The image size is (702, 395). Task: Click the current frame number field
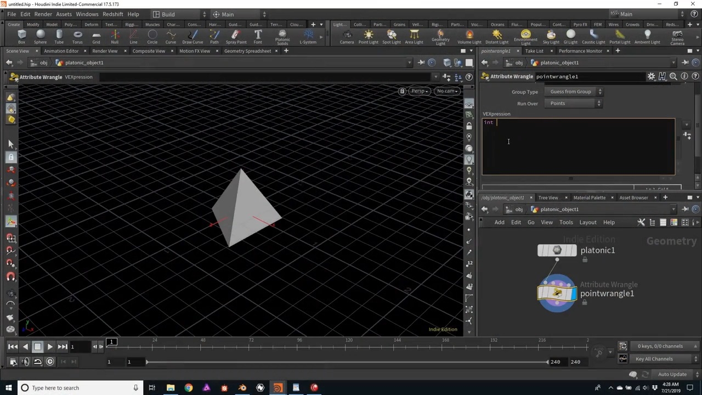(x=80, y=346)
